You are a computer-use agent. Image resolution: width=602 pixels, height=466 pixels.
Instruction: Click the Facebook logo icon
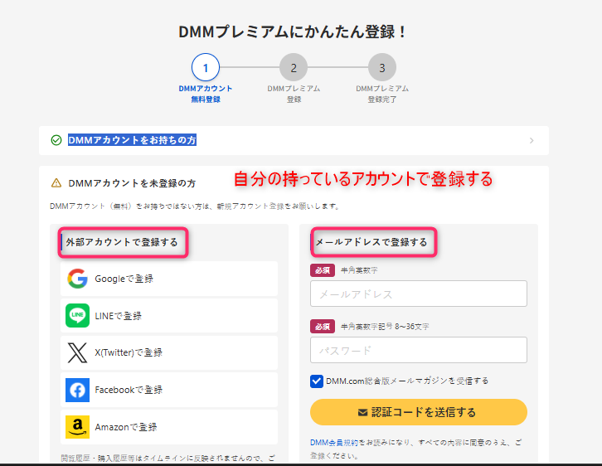[x=78, y=390]
